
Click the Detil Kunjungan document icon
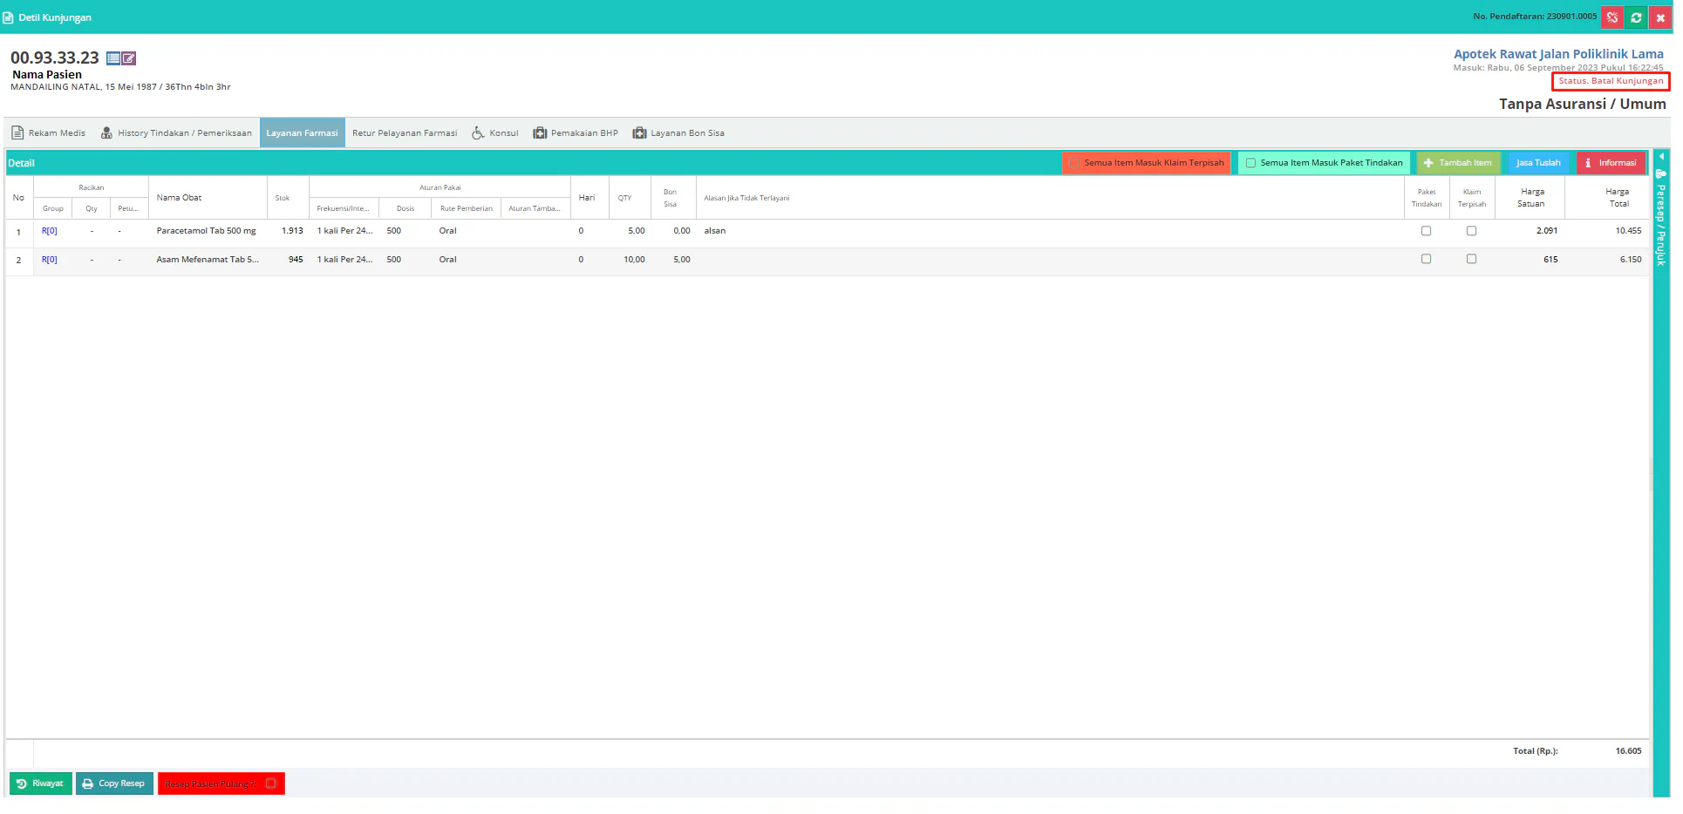pyautogui.click(x=8, y=17)
